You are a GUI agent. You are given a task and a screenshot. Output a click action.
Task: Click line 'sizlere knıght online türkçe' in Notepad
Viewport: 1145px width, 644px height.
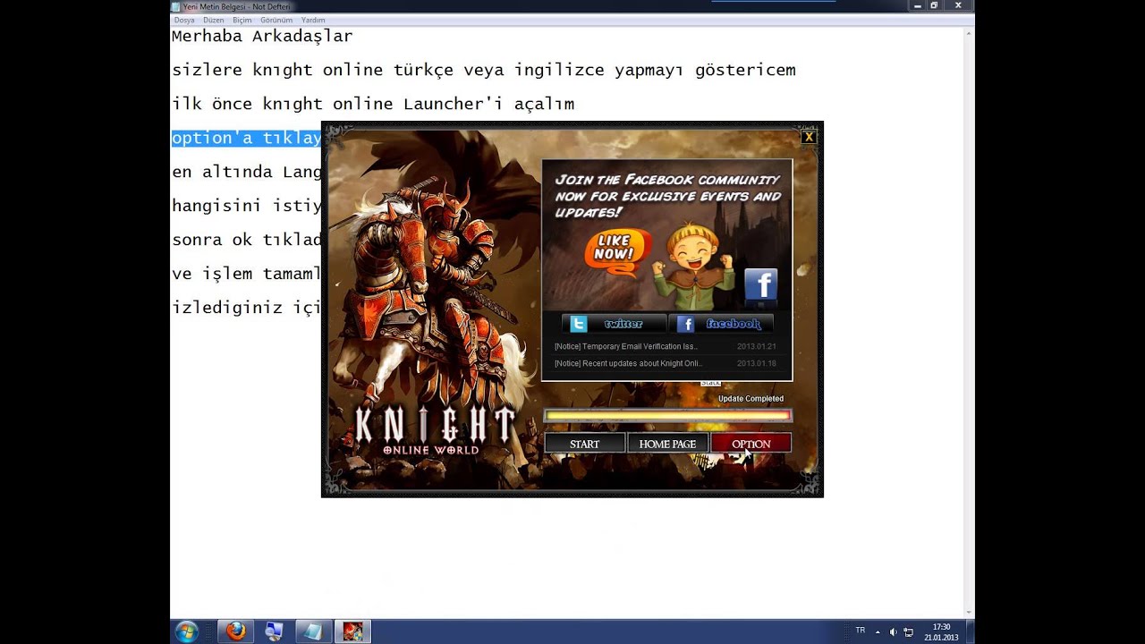click(483, 70)
